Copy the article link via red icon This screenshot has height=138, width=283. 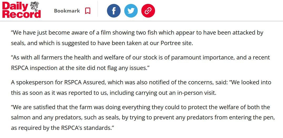pyautogui.click(x=148, y=11)
